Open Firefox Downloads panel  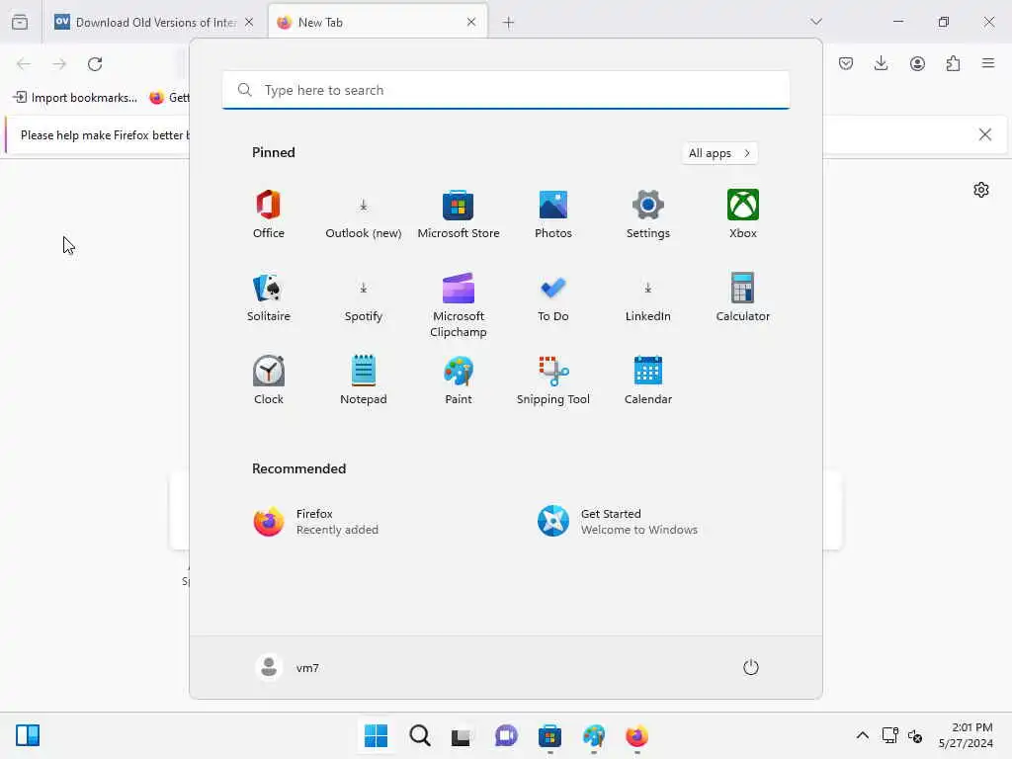point(881,63)
